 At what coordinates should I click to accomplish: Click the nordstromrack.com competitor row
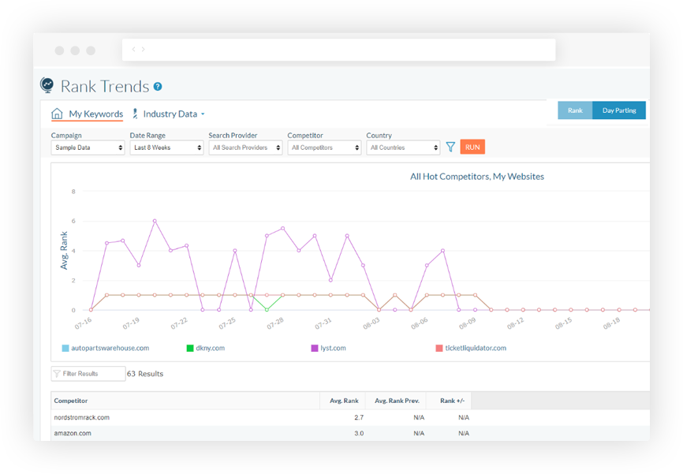[x=349, y=417]
